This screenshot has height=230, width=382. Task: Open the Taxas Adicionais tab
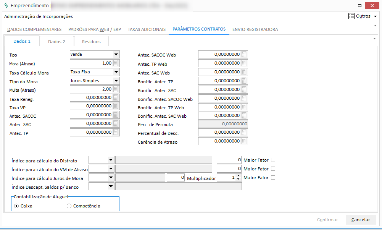point(147,29)
